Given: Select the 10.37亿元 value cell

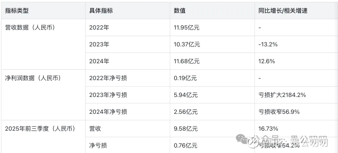Looking at the screenshot, I should coord(187,44).
